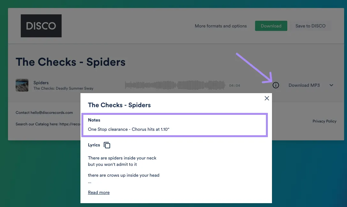This screenshot has width=347, height=207.
Task: Expand lyrics with Read more
Action: point(99,193)
